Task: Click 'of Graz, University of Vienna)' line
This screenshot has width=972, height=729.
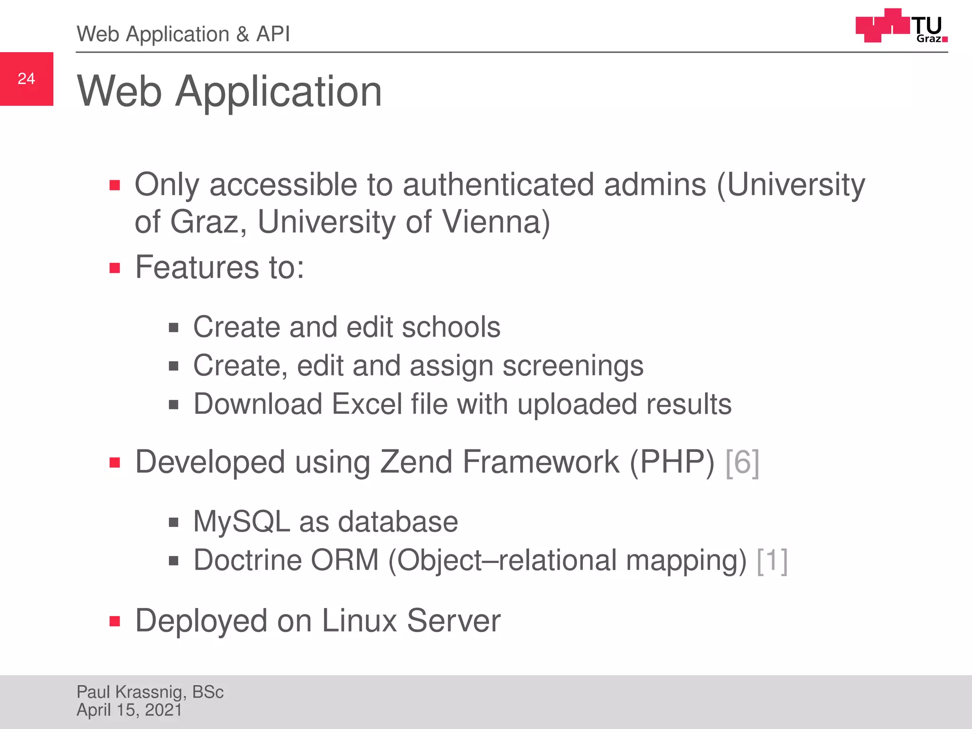Action: (x=342, y=222)
